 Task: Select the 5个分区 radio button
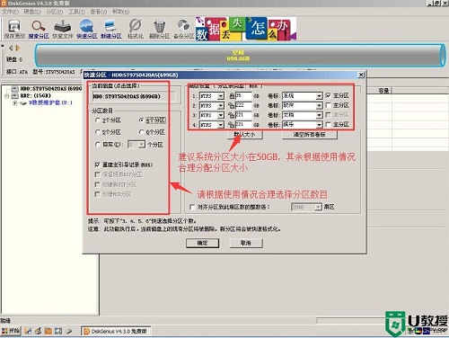98,132
